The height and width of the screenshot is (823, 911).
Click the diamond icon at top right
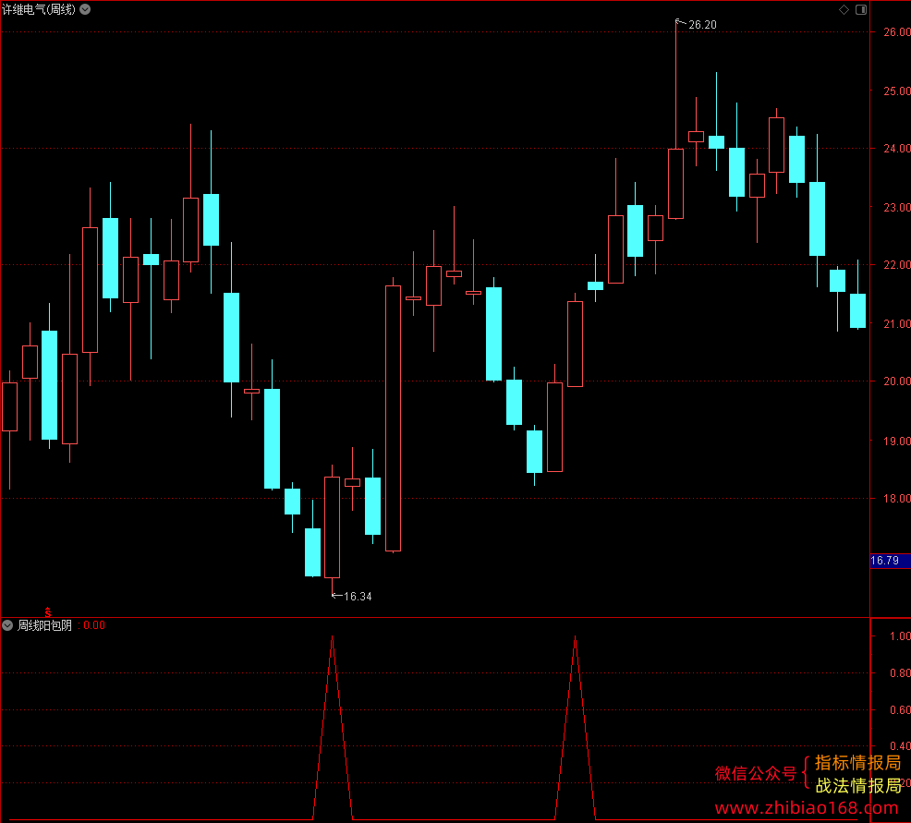[x=844, y=9]
